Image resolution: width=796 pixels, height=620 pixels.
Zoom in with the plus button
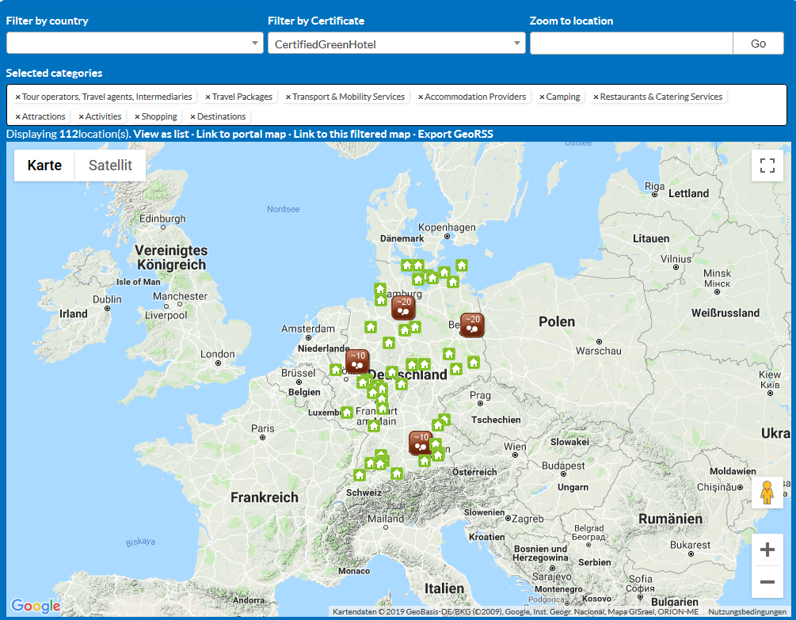(767, 550)
